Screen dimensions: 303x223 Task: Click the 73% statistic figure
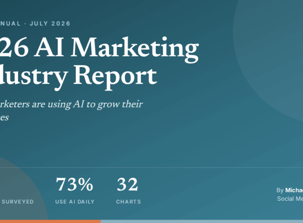(74, 184)
